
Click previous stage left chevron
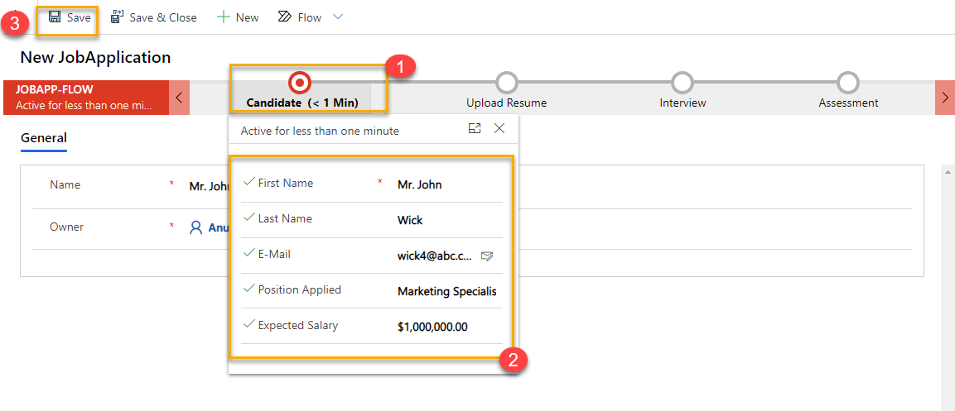(x=179, y=98)
